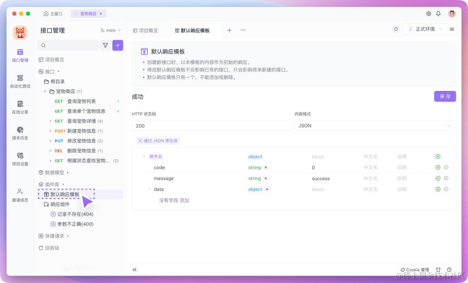Collapse the 根节点 schema node

coord(144,157)
